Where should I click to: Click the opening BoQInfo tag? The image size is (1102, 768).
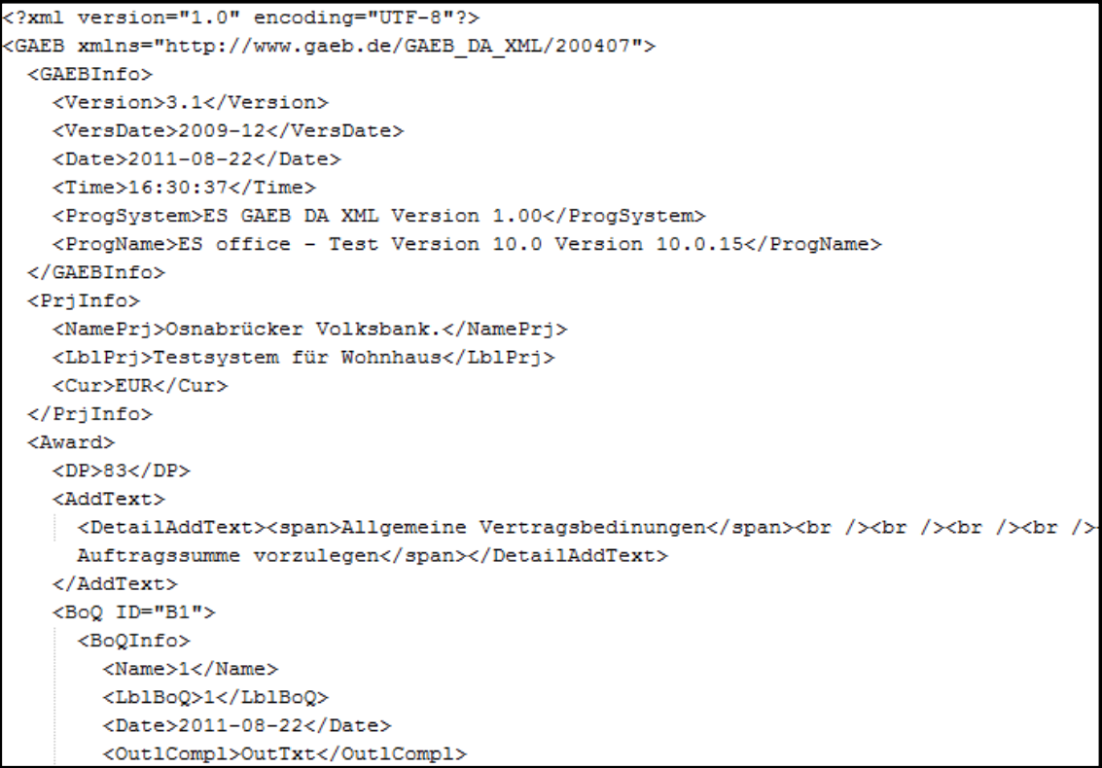[133, 641]
